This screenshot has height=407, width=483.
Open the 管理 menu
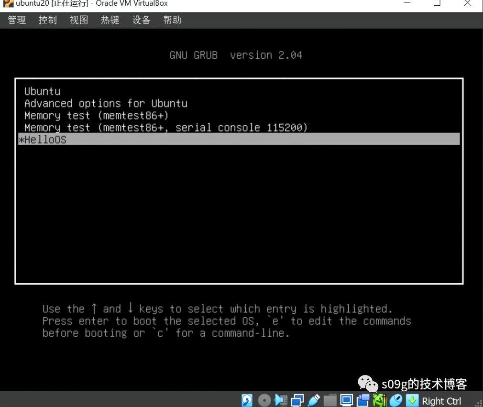(x=17, y=20)
